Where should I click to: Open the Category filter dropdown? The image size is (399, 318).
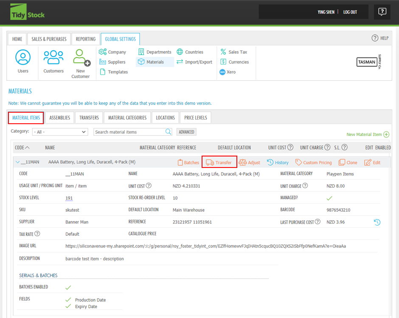click(x=60, y=132)
